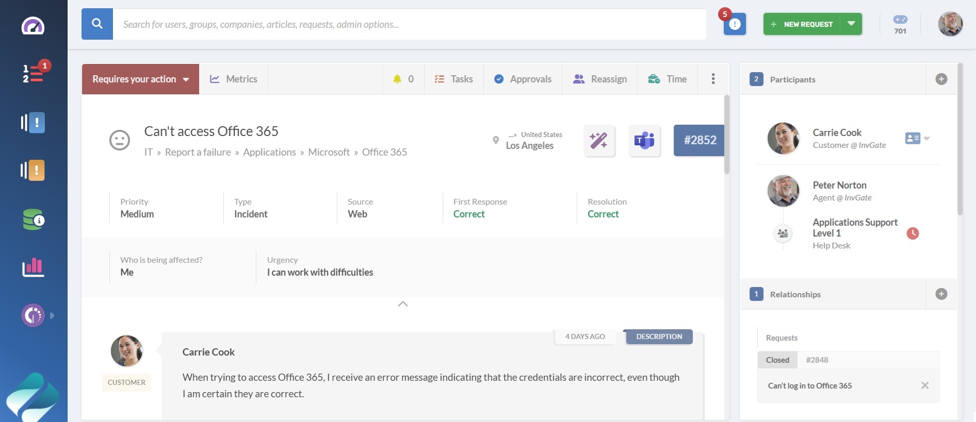Add a participant with plus icon
This screenshot has height=422, width=976.
click(941, 79)
